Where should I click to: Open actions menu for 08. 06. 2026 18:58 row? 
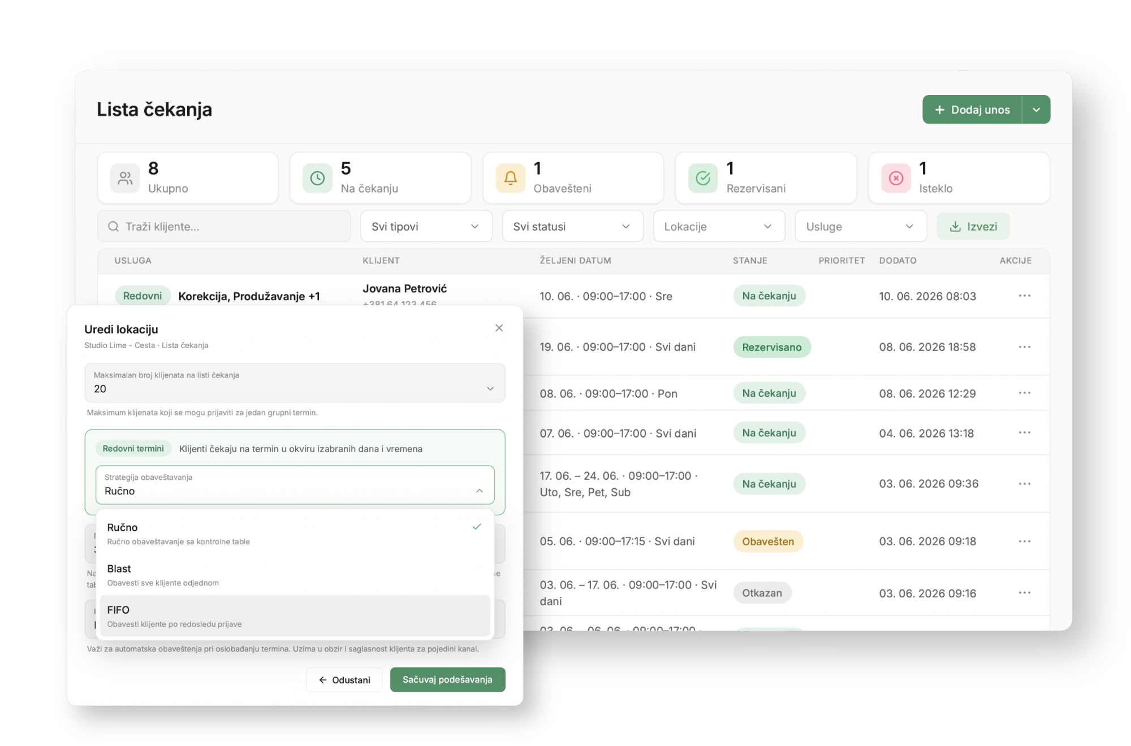click(x=1024, y=346)
